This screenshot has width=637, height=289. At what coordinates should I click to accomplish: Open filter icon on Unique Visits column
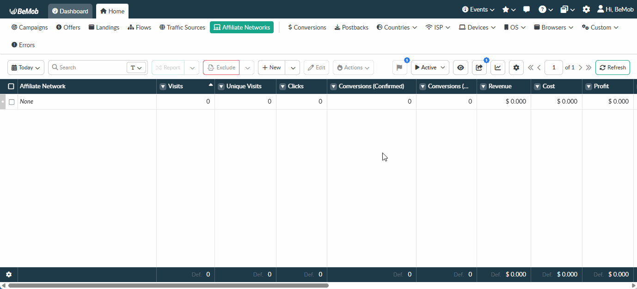point(221,86)
